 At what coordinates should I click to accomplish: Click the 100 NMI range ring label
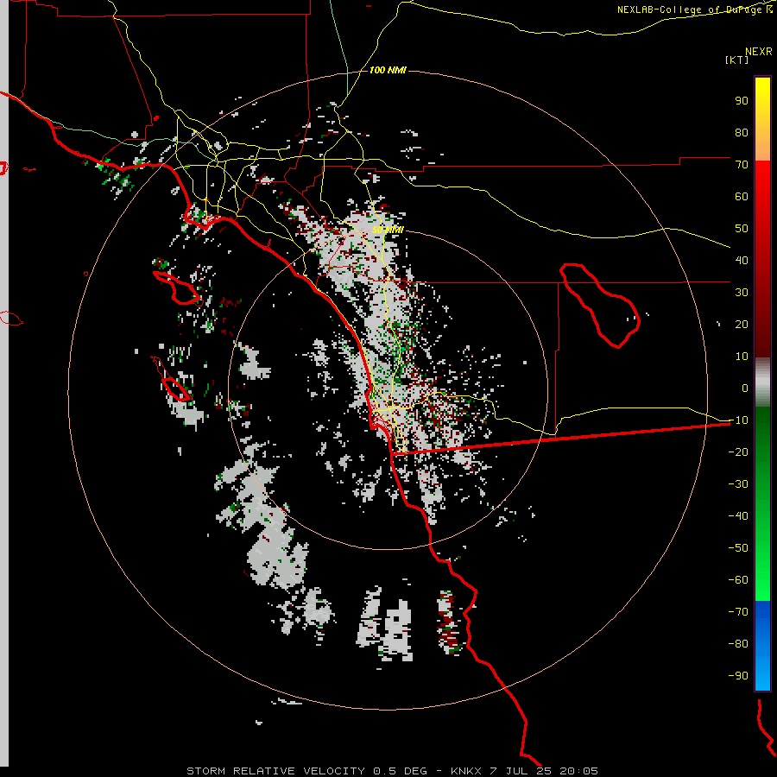coord(388,71)
